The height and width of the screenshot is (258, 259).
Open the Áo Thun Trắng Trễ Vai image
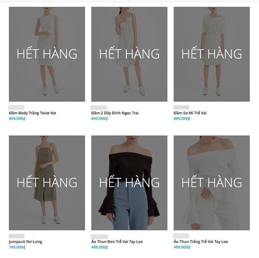tap(212, 183)
